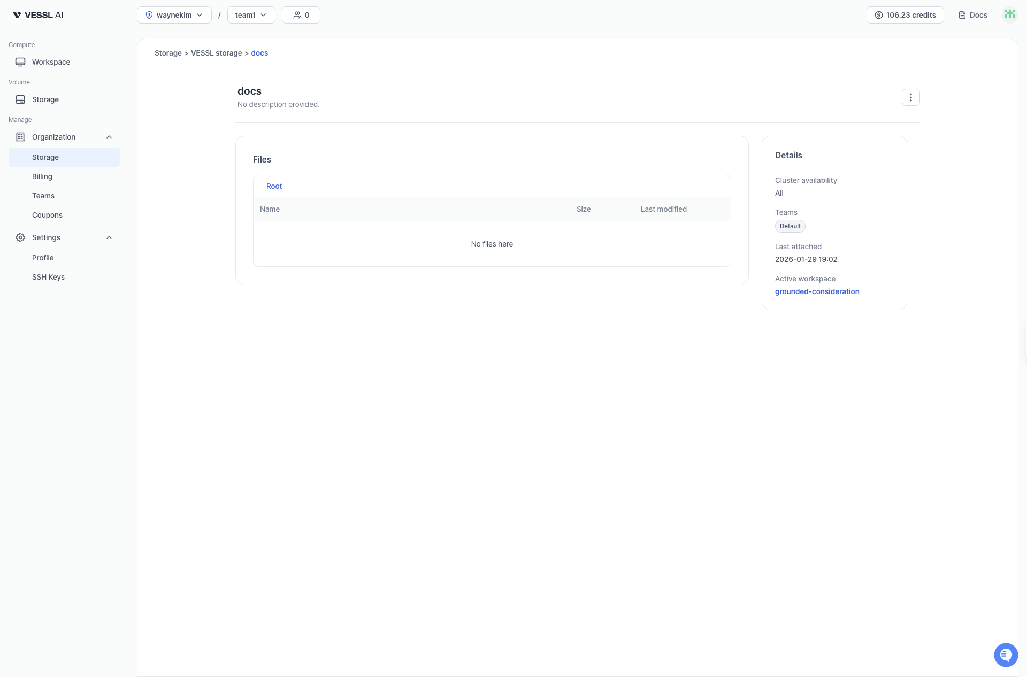The width and height of the screenshot is (1027, 677).
Task: Open the waynekim organization dropdown
Action: (x=174, y=15)
